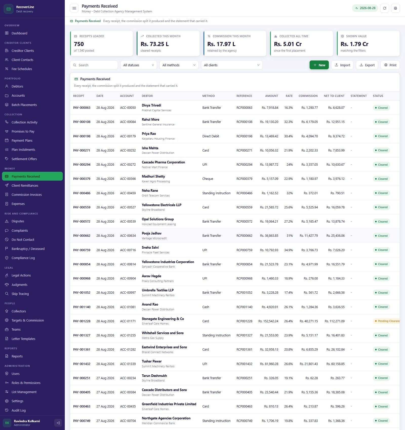Navigate to Targets & Commission

click(x=32, y=320)
